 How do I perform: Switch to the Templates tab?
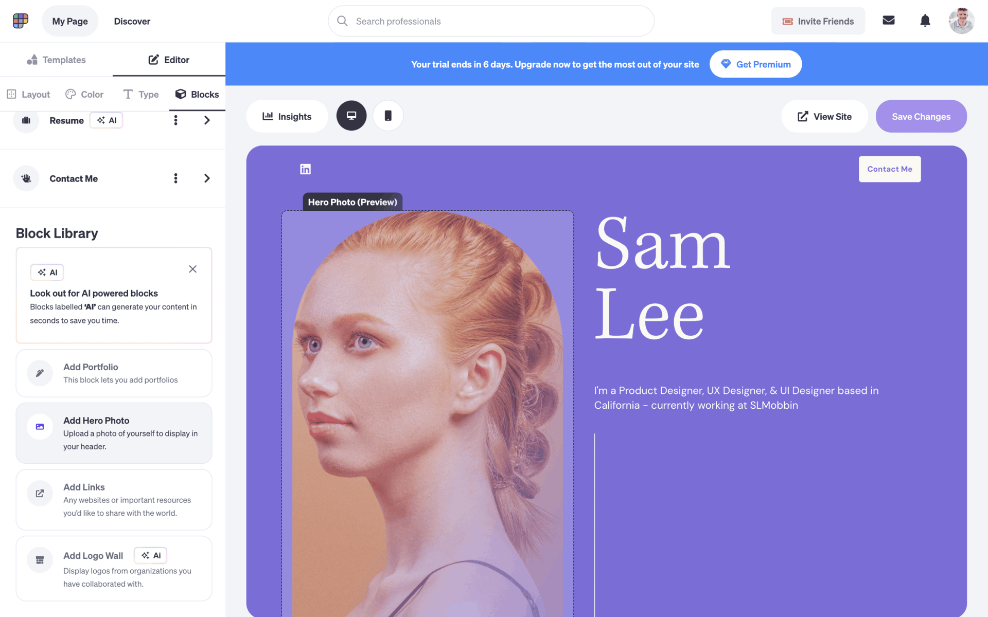point(56,60)
